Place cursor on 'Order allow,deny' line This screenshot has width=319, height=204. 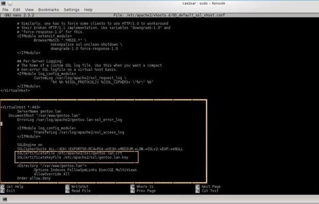pos(34,178)
